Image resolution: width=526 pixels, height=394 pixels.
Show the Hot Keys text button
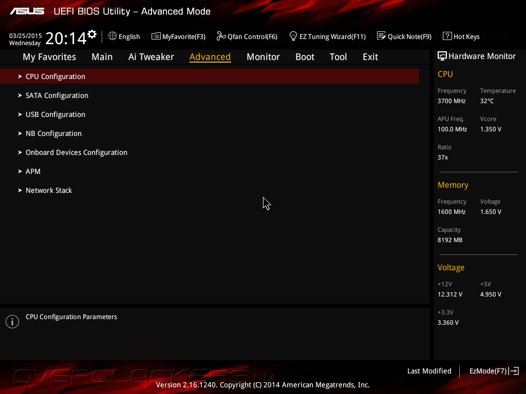tap(466, 36)
